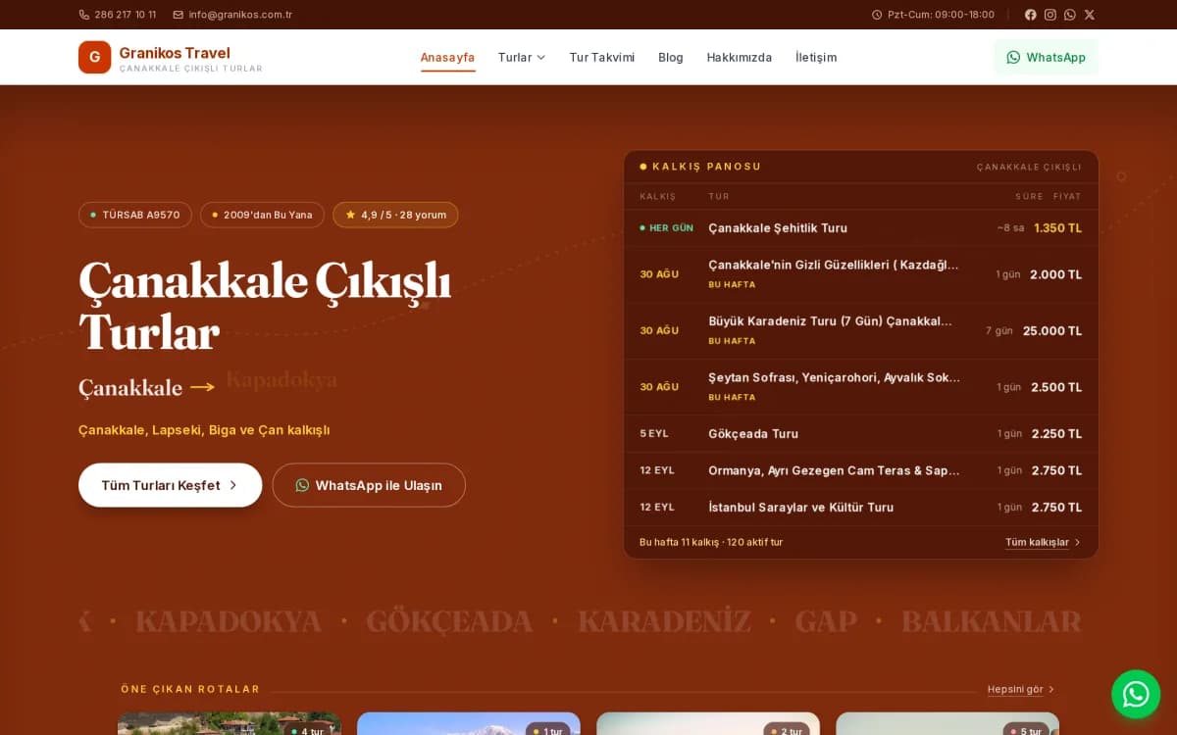Screen dimensions: 1177x735
Task: Click the Tüm kalkışlar link
Action: (1043, 542)
